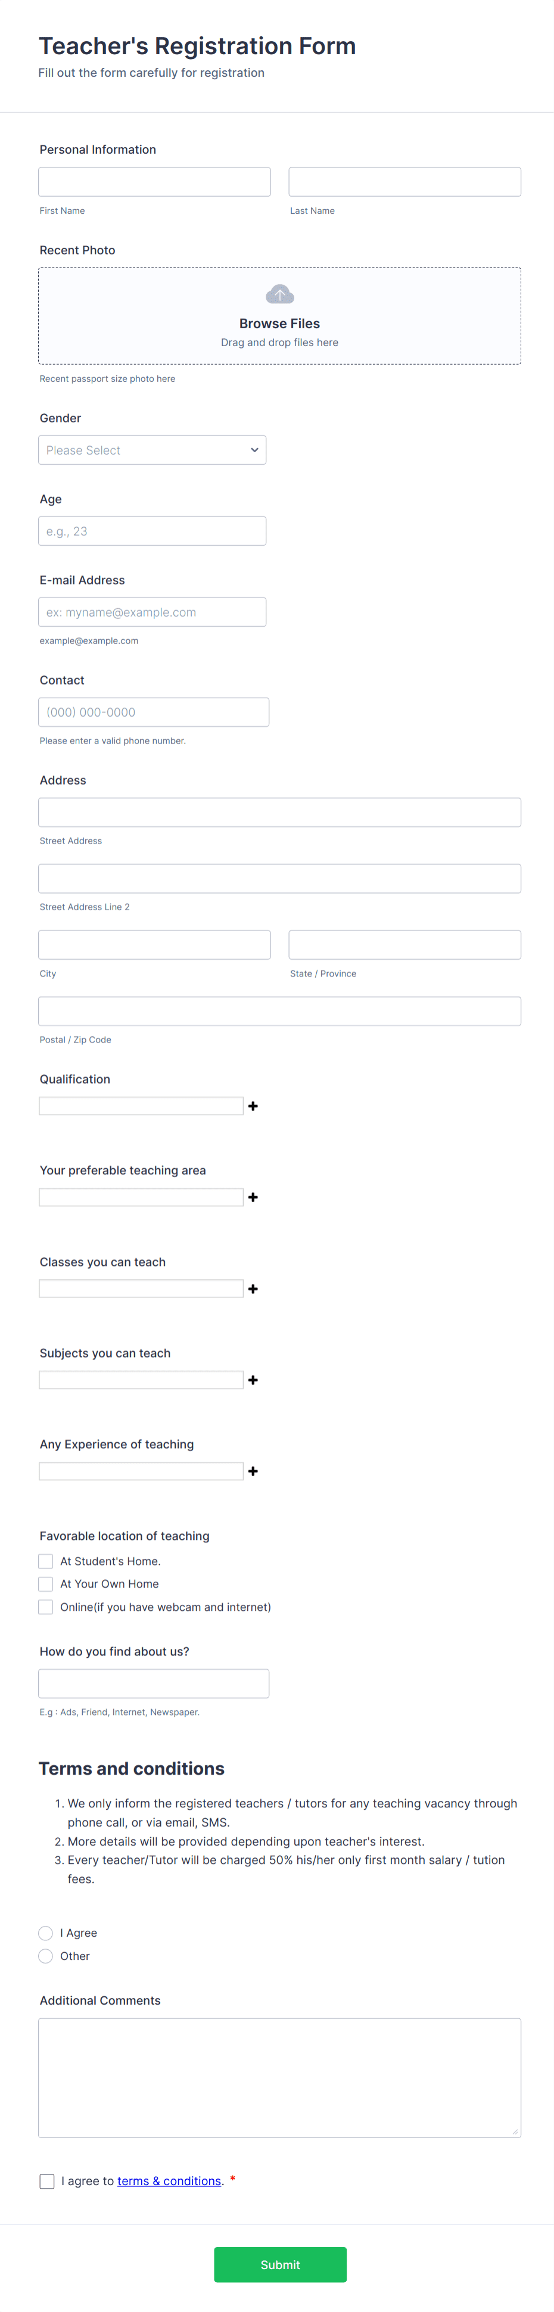This screenshot has height=2312, width=554.
Task: Click the plus icon beside Qualification field
Action: [x=253, y=1106]
